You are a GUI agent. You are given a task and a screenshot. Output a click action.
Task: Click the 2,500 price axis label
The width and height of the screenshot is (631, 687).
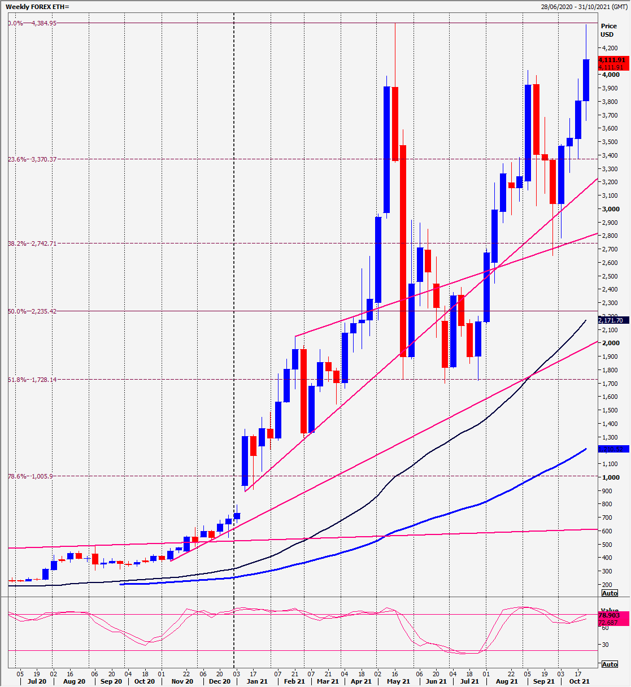click(610, 276)
